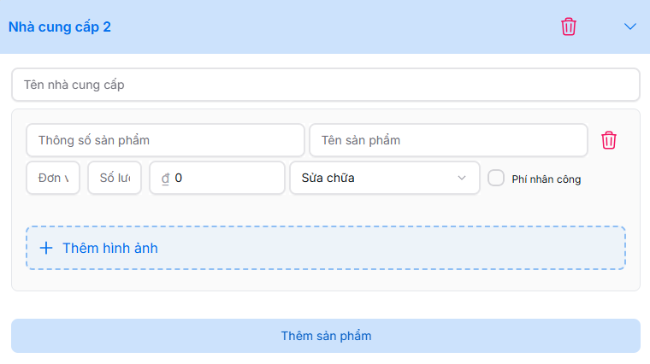
Task: Select the Tên sản phẩm text box
Action: (x=448, y=140)
